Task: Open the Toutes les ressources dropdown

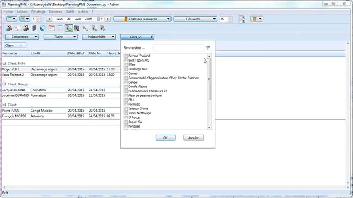Action: [x=142, y=19]
